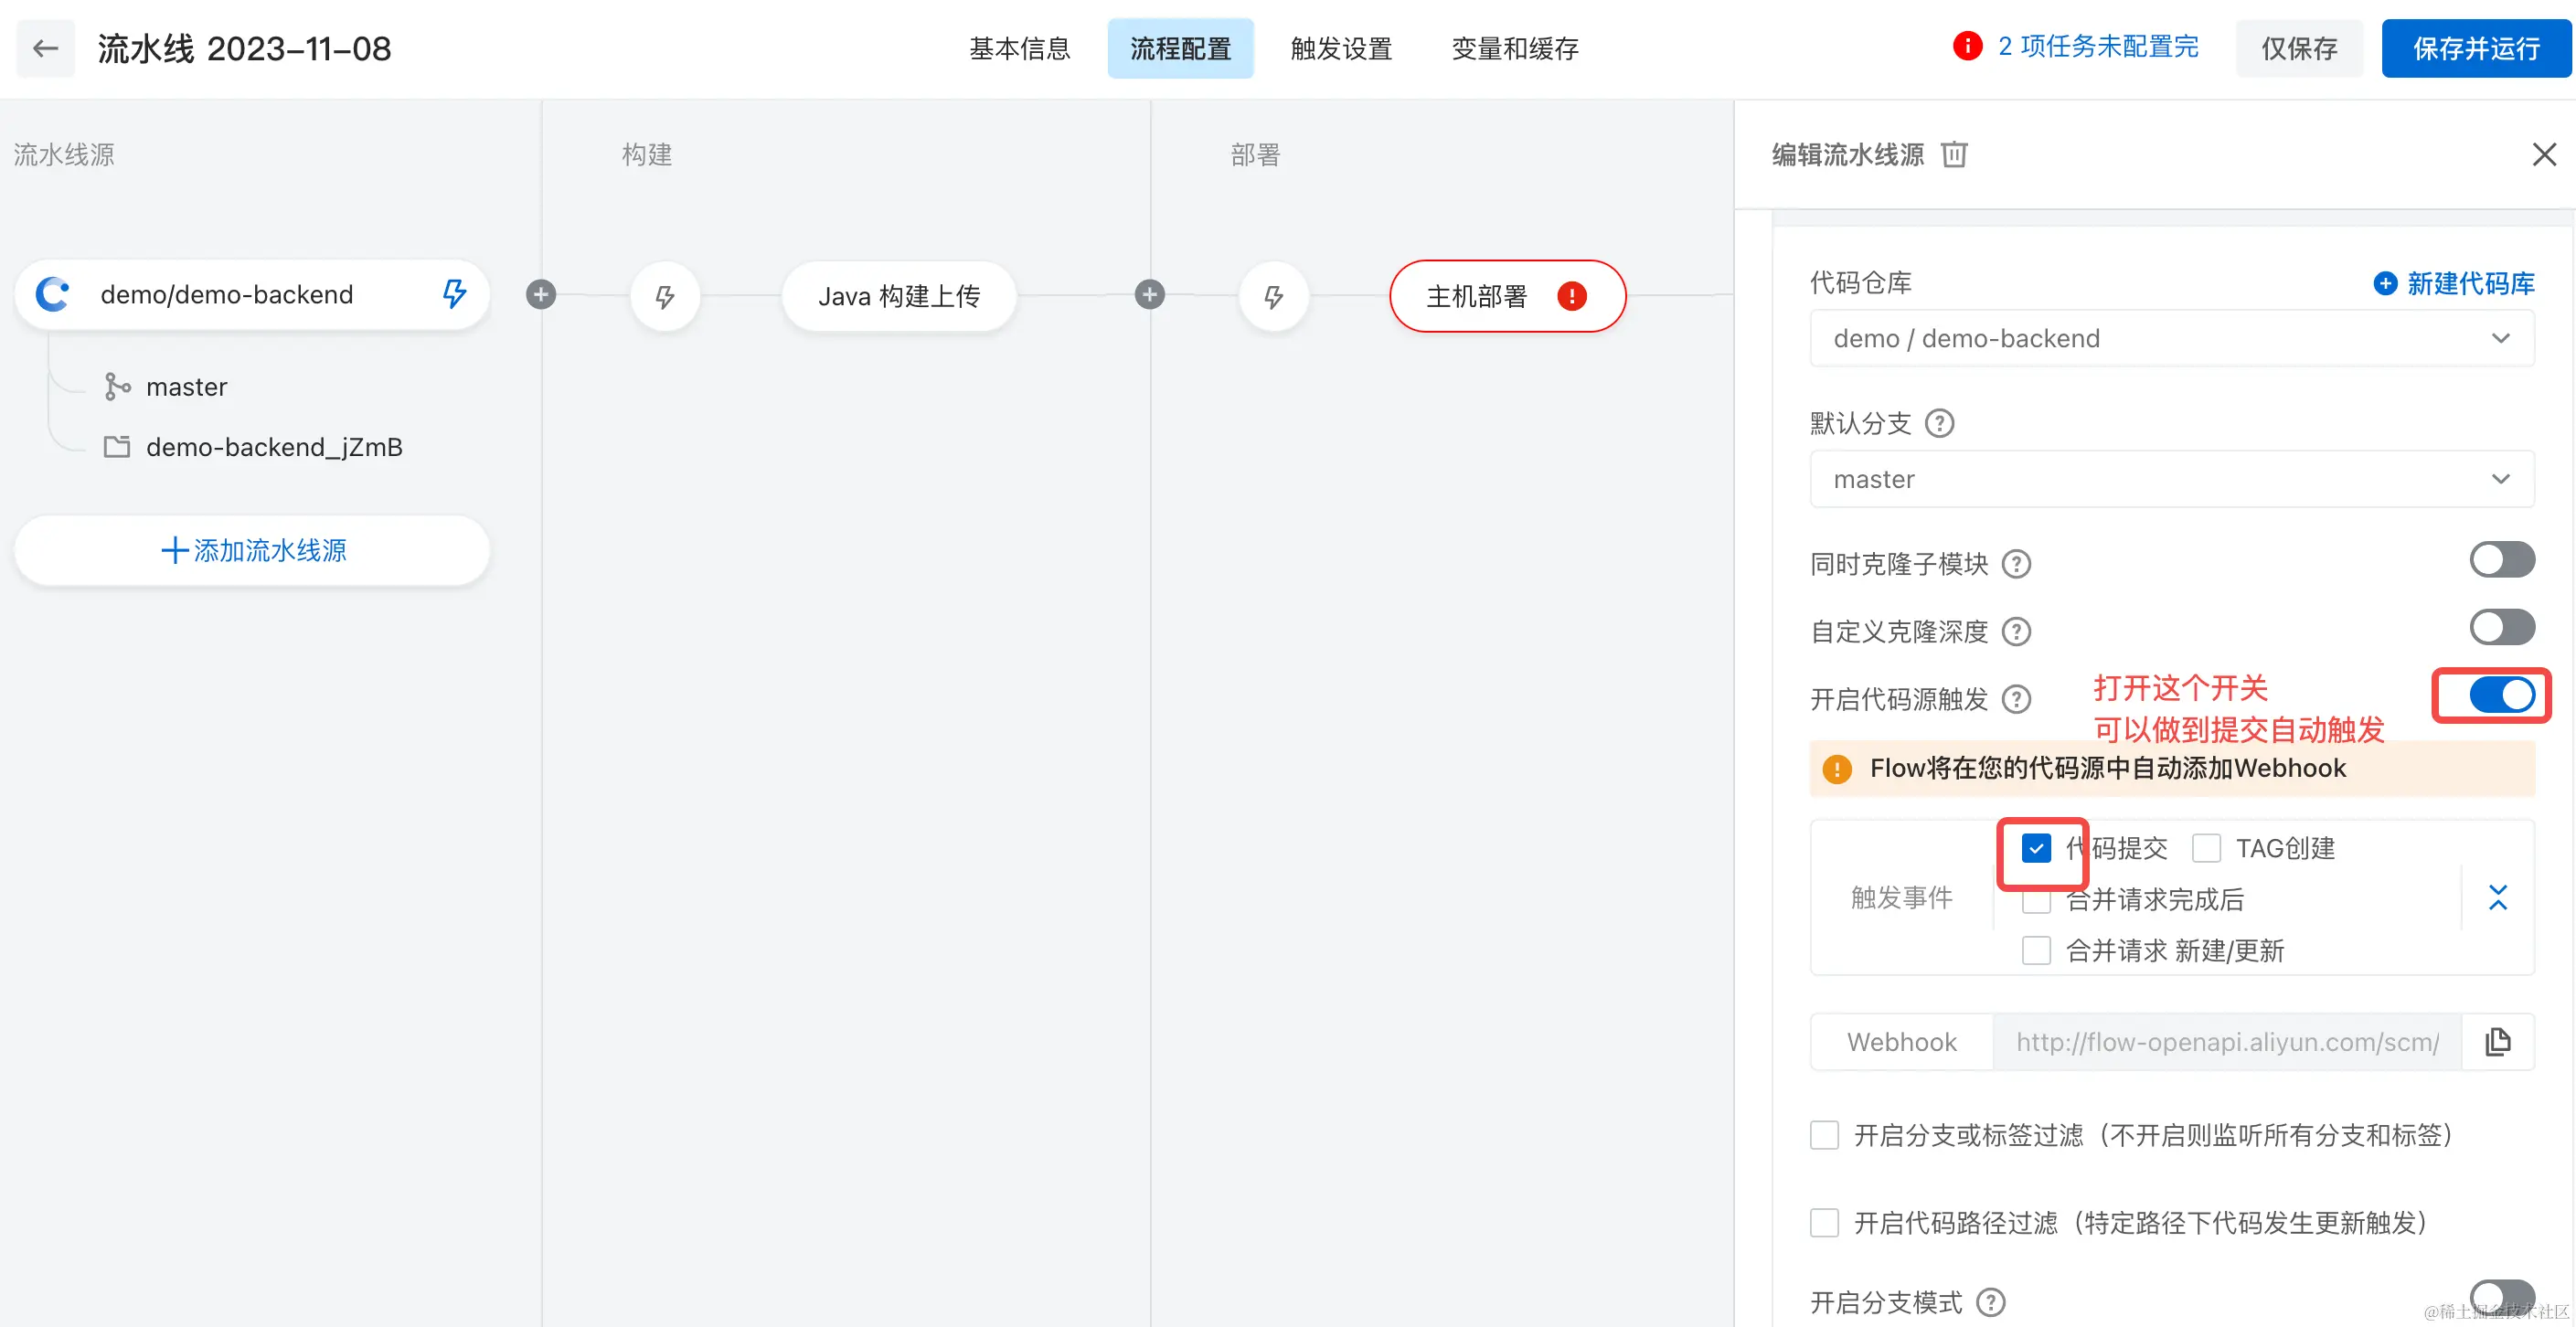Viewport: 2576px width, 1327px height.
Task: Check 开启分支或标签过滤 checkbox
Action: click(1824, 1135)
